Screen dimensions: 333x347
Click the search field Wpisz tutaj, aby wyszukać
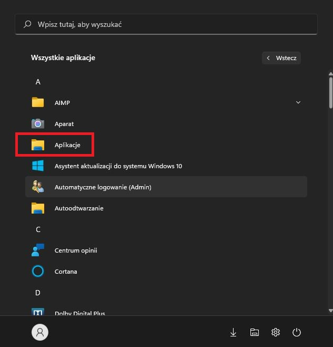point(166,24)
